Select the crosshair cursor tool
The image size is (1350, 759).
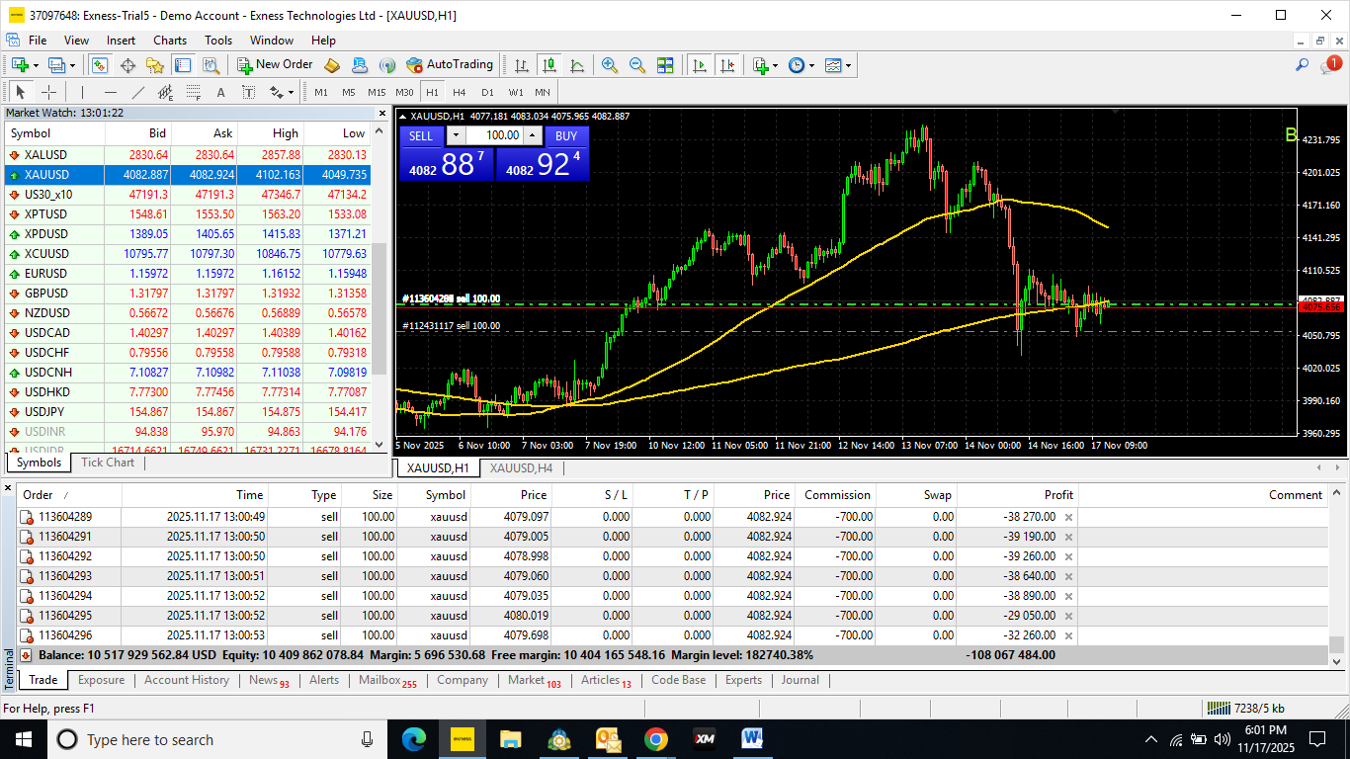[48, 92]
